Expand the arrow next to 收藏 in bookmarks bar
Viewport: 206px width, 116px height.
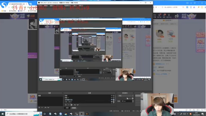pos(7,11)
